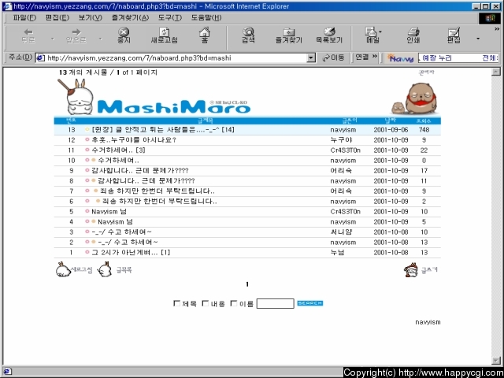This screenshot has width=504, height=378.
Task: Open the 도움말(H) menu
Action: [206, 17]
